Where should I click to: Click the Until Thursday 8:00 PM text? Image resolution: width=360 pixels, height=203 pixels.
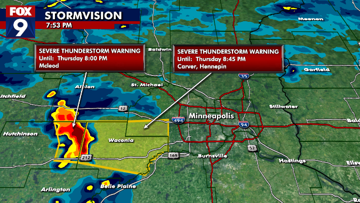(x=73, y=58)
